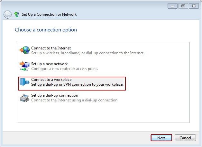Viewport: 202px width, 147px height.
Task: Click the dial-up or VPN workplace description
Action: click(x=77, y=84)
